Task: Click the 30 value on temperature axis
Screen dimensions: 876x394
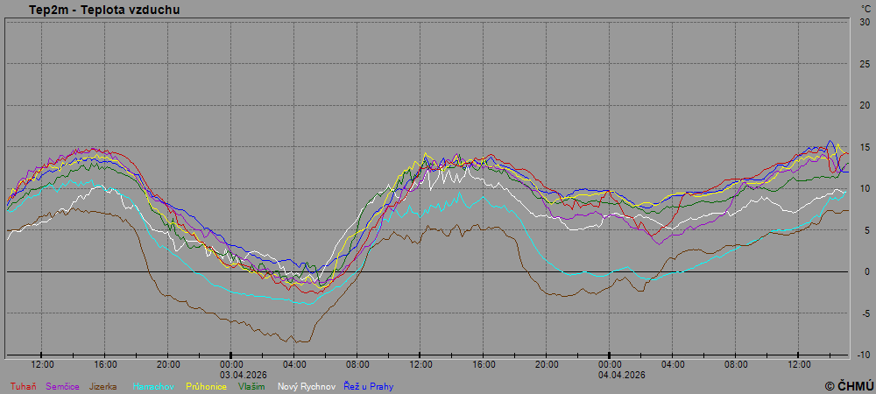Action: (864, 22)
